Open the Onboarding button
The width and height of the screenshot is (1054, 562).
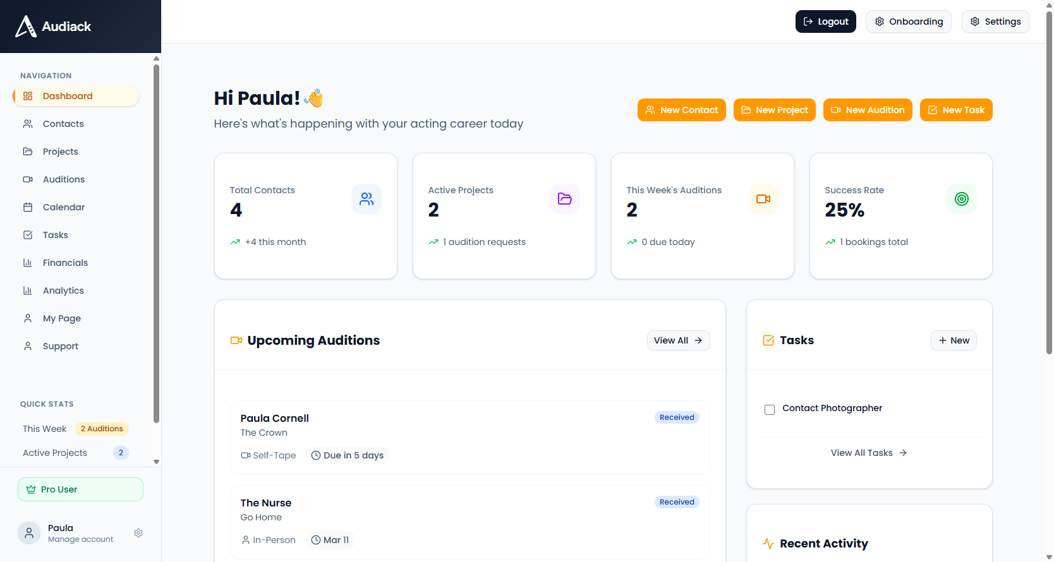[x=909, y=21]
